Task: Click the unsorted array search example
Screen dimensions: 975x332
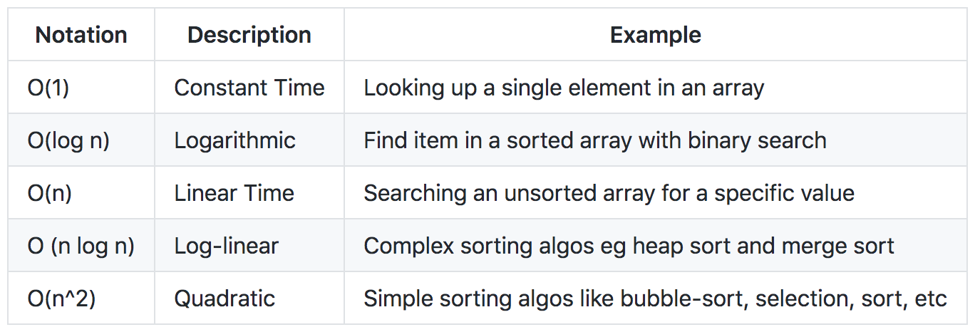Action: tap(609, 193)
